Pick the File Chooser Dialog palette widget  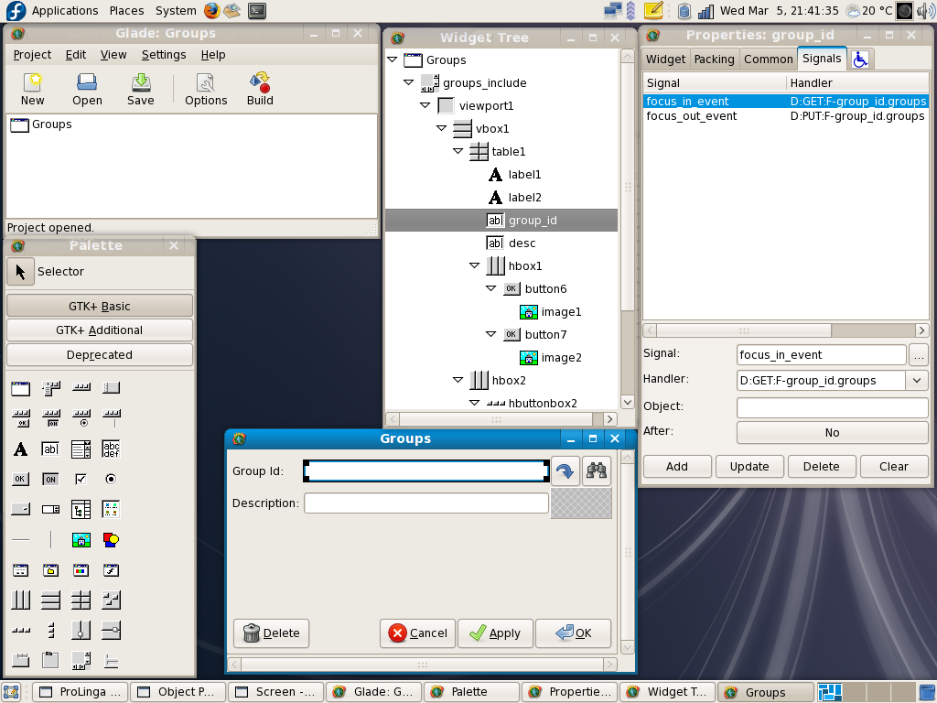pyautogui.click(x=51, y=570)
